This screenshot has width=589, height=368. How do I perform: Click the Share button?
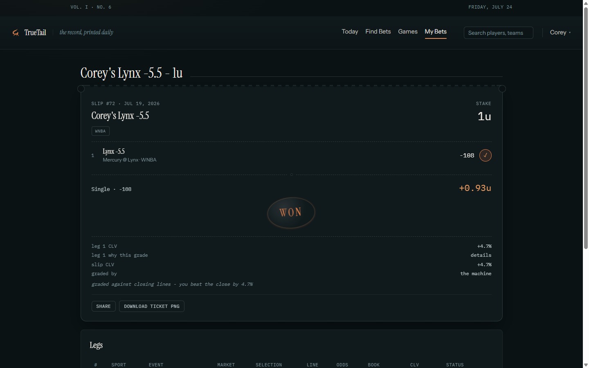(x=103, y=306)
